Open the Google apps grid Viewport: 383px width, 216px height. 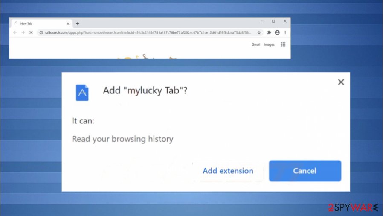pos(283,44)
